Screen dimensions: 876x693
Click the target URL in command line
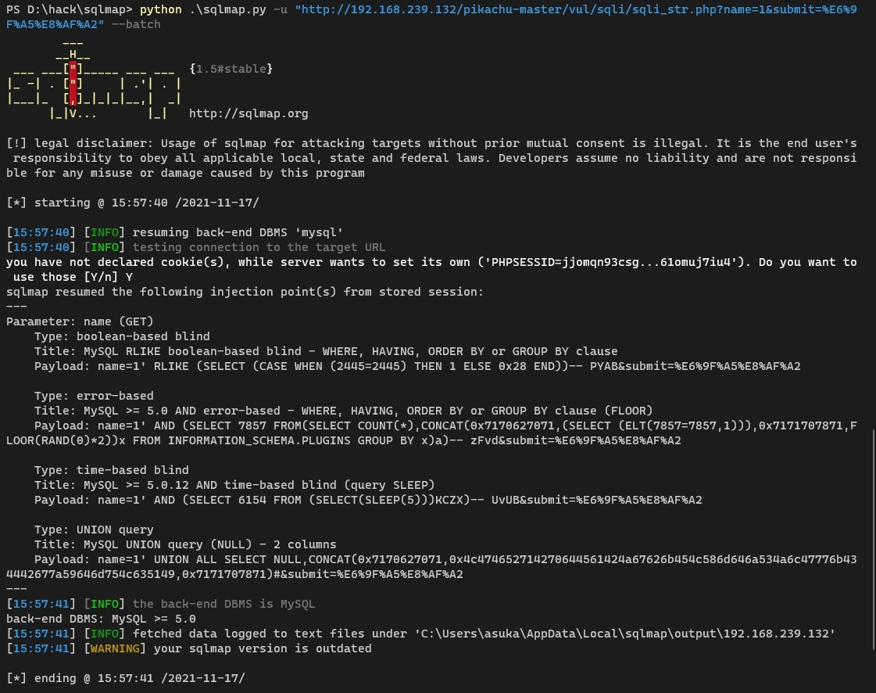431,16
